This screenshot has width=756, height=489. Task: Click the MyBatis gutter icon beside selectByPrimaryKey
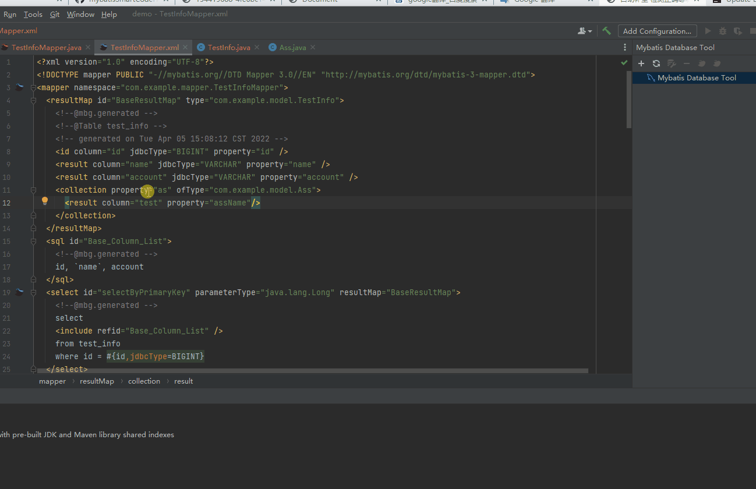pos(19,292)
